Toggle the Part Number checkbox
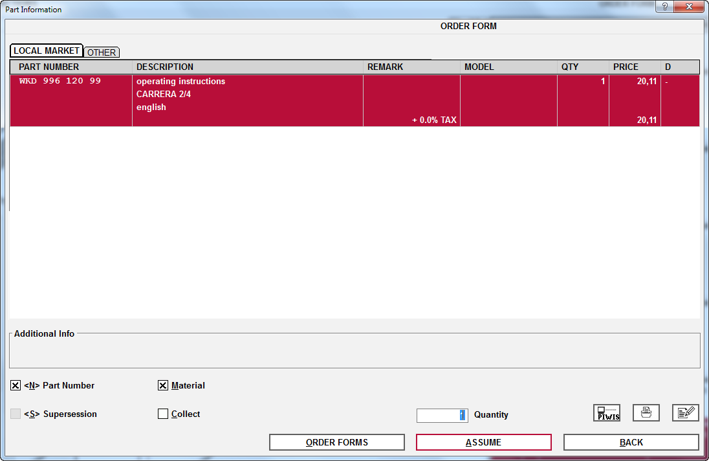The height and width of the screenshot is (461, 709). pyautogui.click(x=16, y=386)
